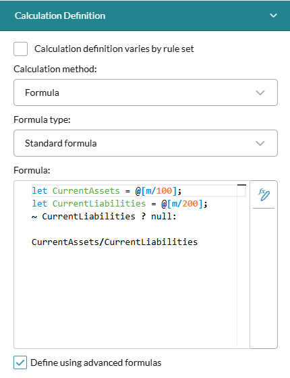Click the null conditional line in formula
Screen dimensions: 290x378
[104, 217]
